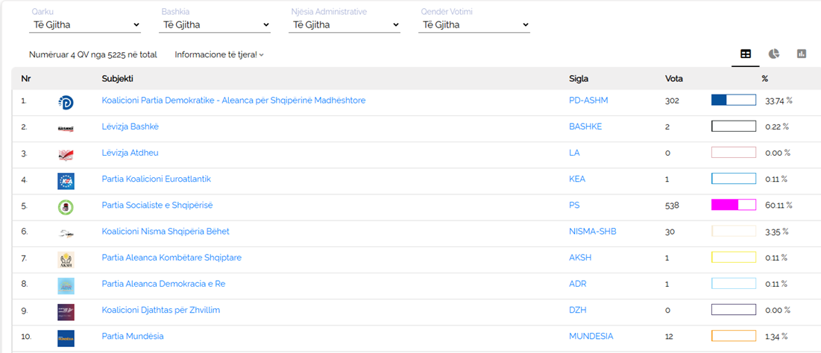Open Koalicioni Nisma Shqipëria Bëhet link
The height and width of the screenshot is (353, 821).
pos(166,232)
